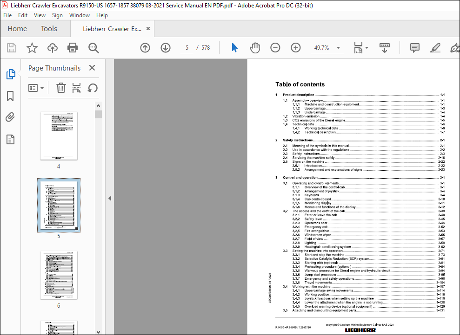Open the File menu
Viewport: 460px width, 335px height.
coord(7,15)
